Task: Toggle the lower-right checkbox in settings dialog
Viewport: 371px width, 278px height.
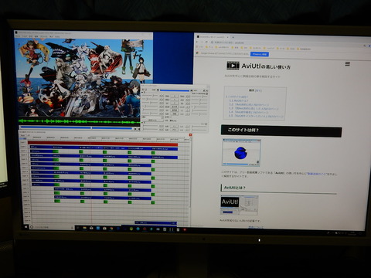Action: point(206,124)
